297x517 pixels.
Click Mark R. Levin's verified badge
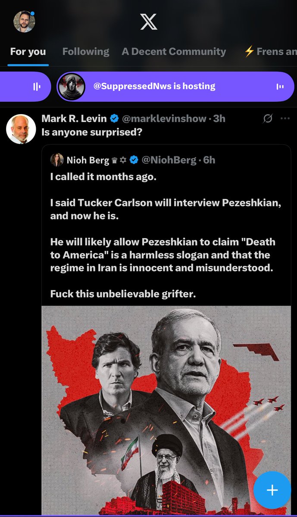114,118
